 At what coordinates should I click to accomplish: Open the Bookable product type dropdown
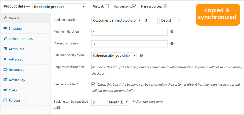click(x=59, y=7)
